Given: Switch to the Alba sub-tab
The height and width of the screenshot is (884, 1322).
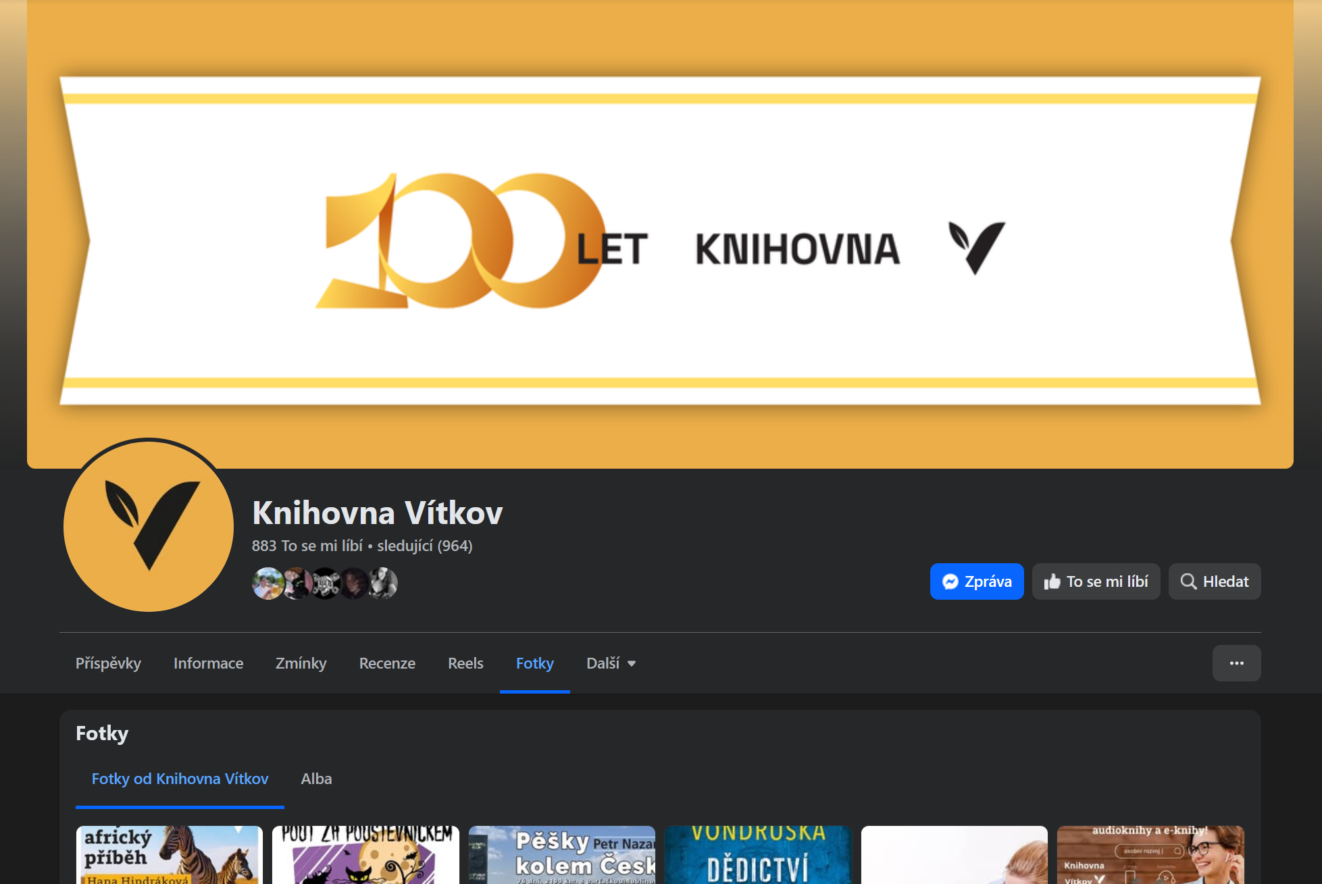Looking at the screenshot, I should click(316, 779).
